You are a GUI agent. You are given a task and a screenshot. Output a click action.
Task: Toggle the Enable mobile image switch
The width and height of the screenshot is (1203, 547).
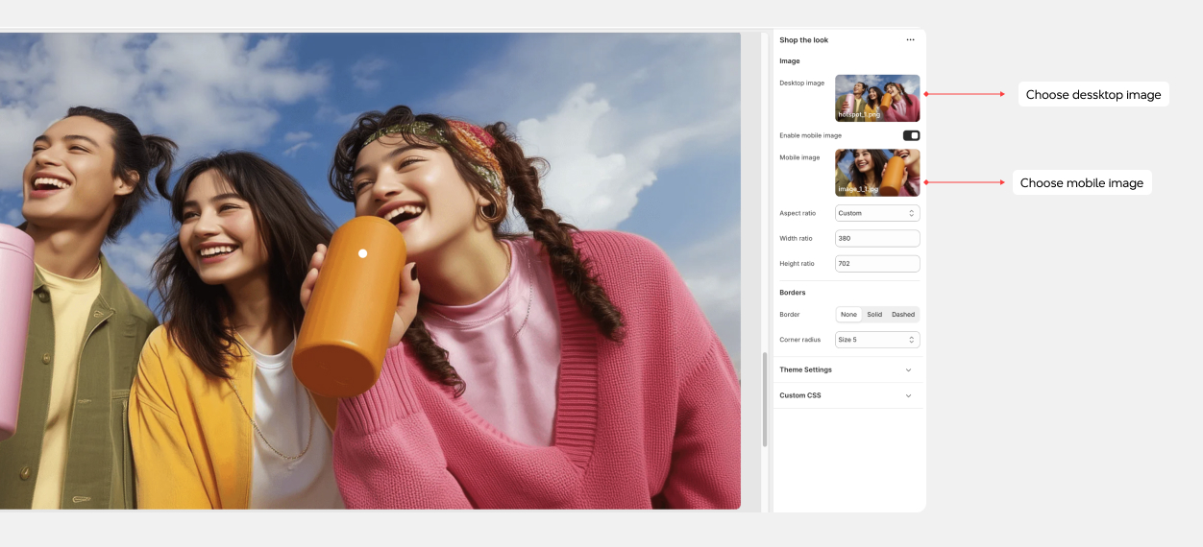(911, 136)
